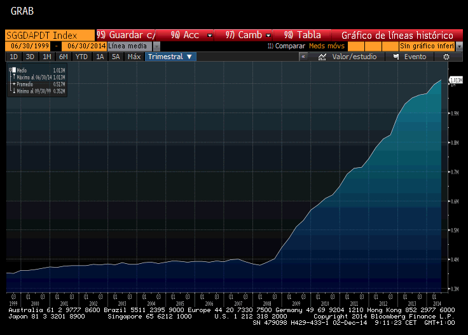Click 11) Comparar button
The image size is (468, 335).
coord(286,46)
